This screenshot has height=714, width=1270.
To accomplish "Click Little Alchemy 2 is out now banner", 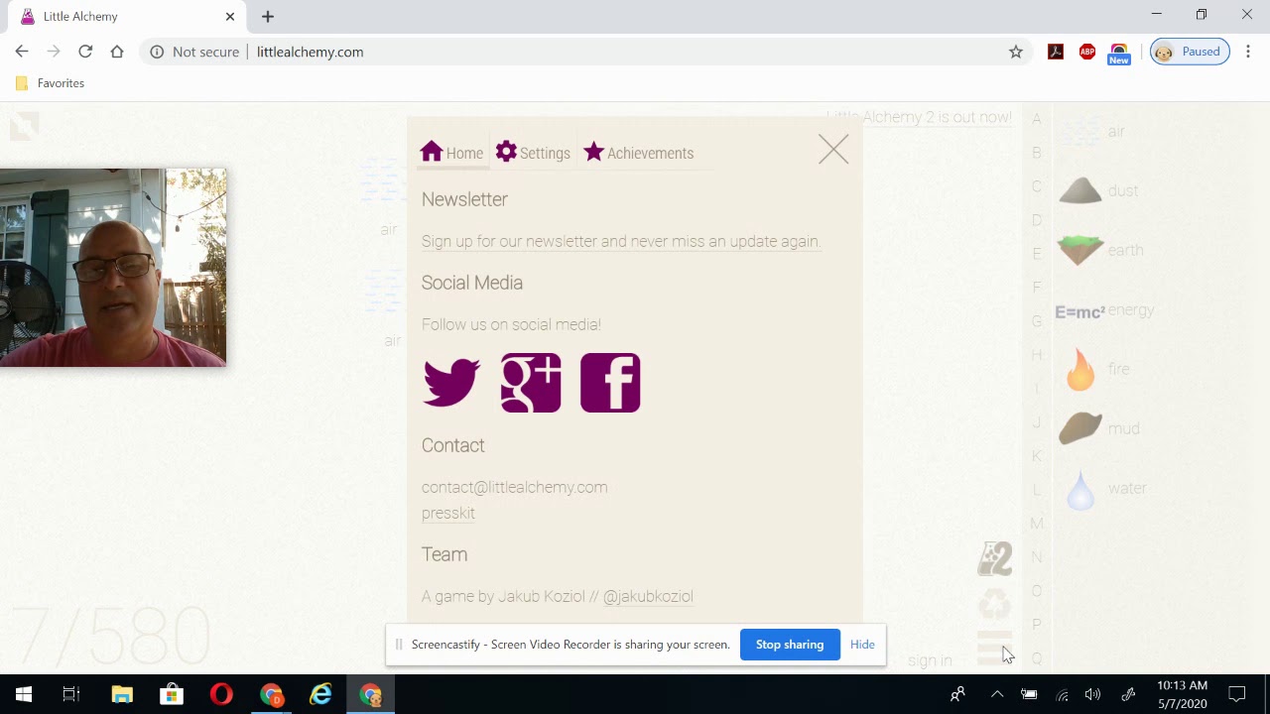I will coord(919,117).
